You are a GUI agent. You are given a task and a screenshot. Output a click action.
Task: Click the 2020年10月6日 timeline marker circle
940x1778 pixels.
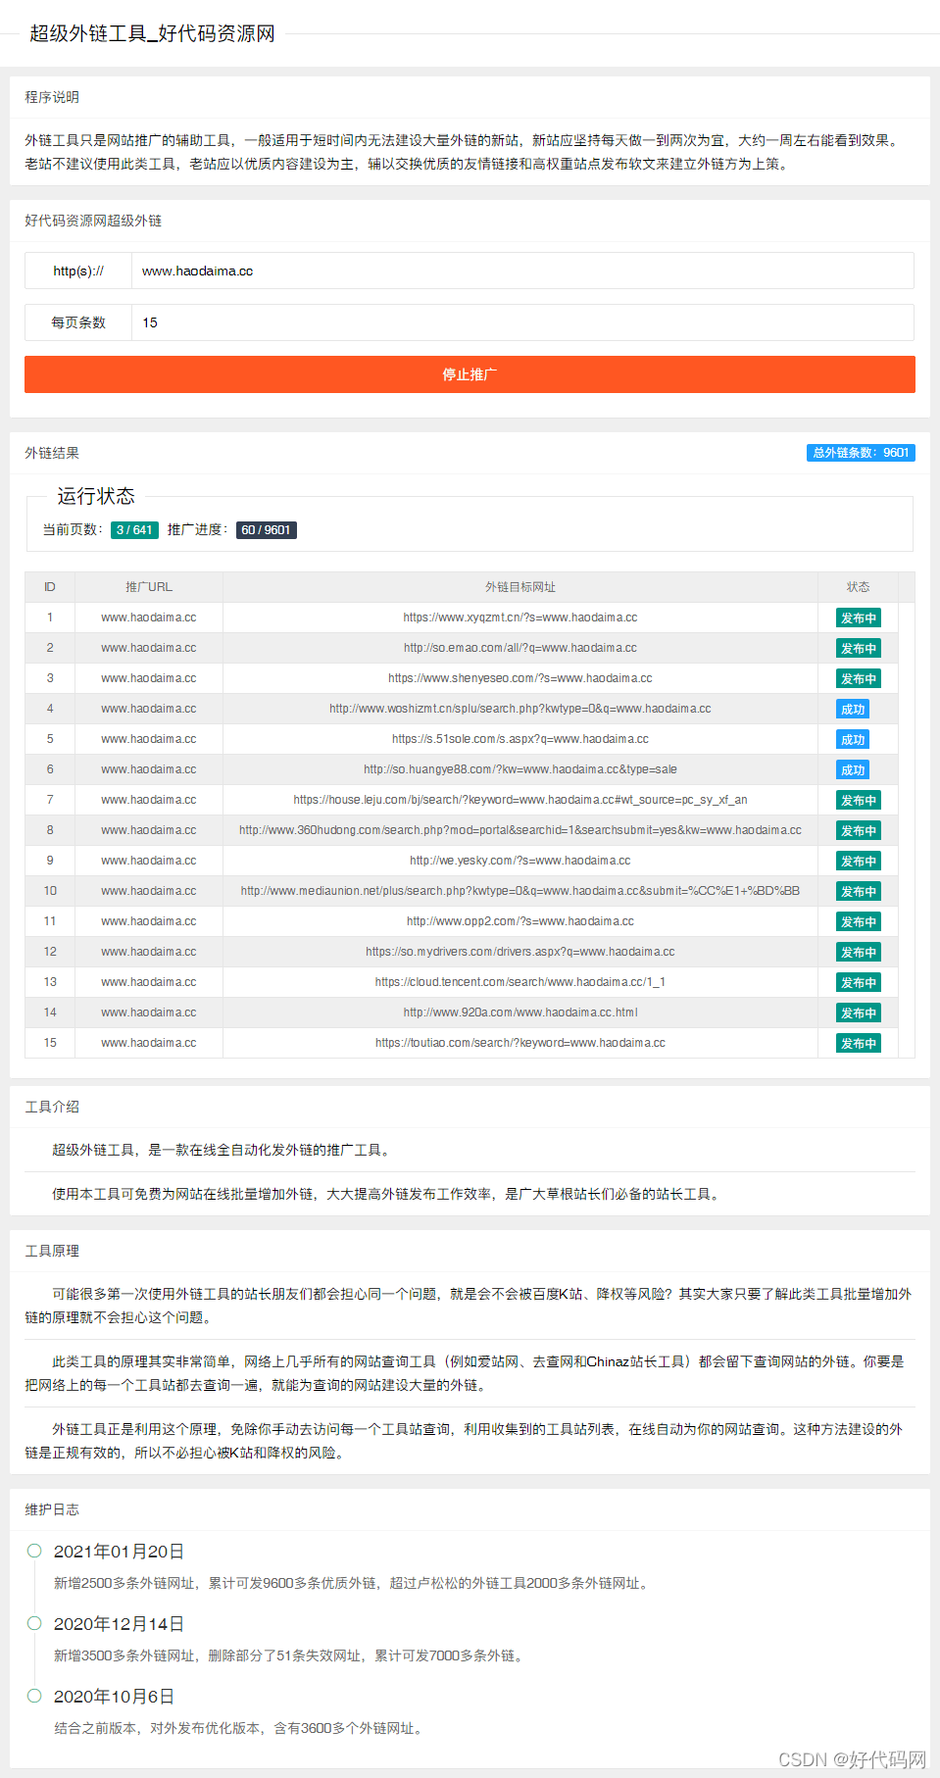[34, 1696]
